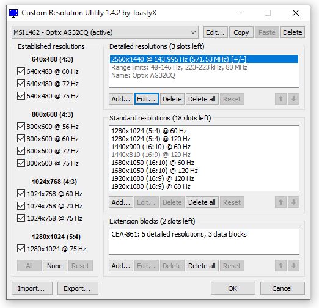Select the CEA-861 extension block entry
Viewport: 319px width, 308px height.
point(204,234)
